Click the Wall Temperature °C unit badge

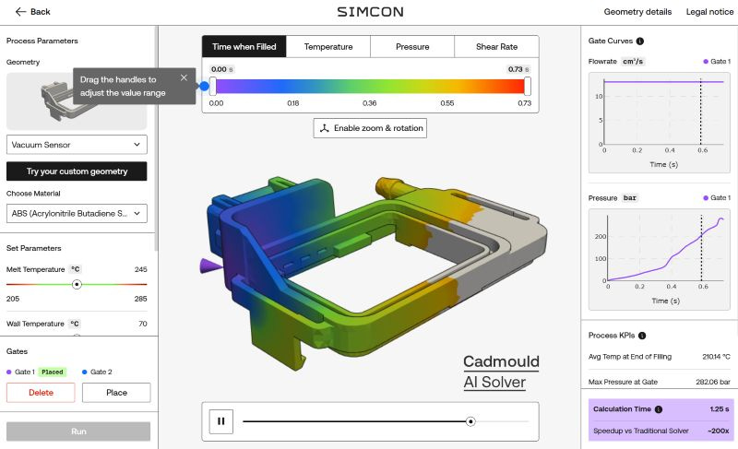(x=76, y=324)
